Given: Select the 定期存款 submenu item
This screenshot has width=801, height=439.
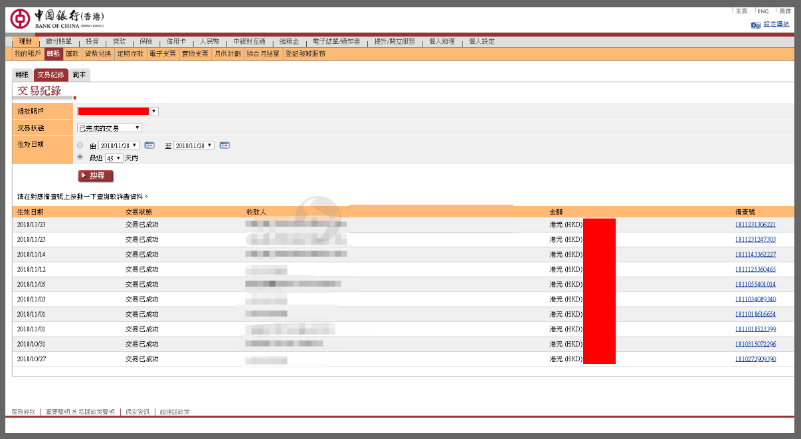Looking at the screenshot, I should click(x=130, y=54).
